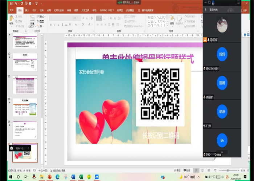The image size is (254, 181).
Task: Click the Notes icon in status bar
Action: point(177,171)
